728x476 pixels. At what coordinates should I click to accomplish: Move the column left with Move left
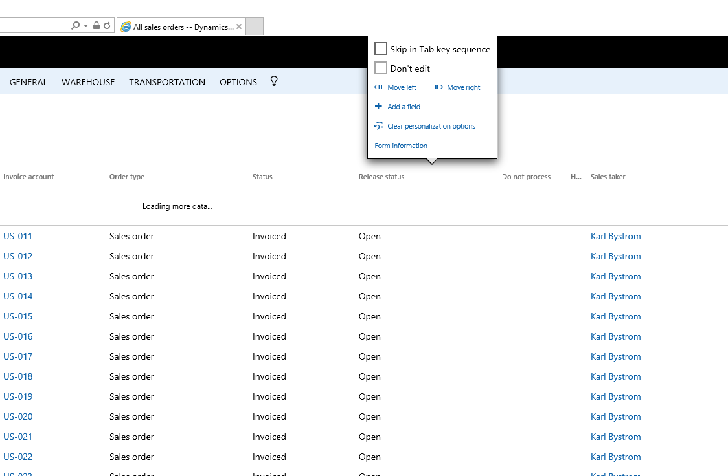(x=396, y=87)
